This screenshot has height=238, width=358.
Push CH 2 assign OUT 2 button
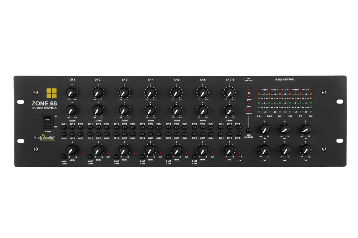pos(98,128)
